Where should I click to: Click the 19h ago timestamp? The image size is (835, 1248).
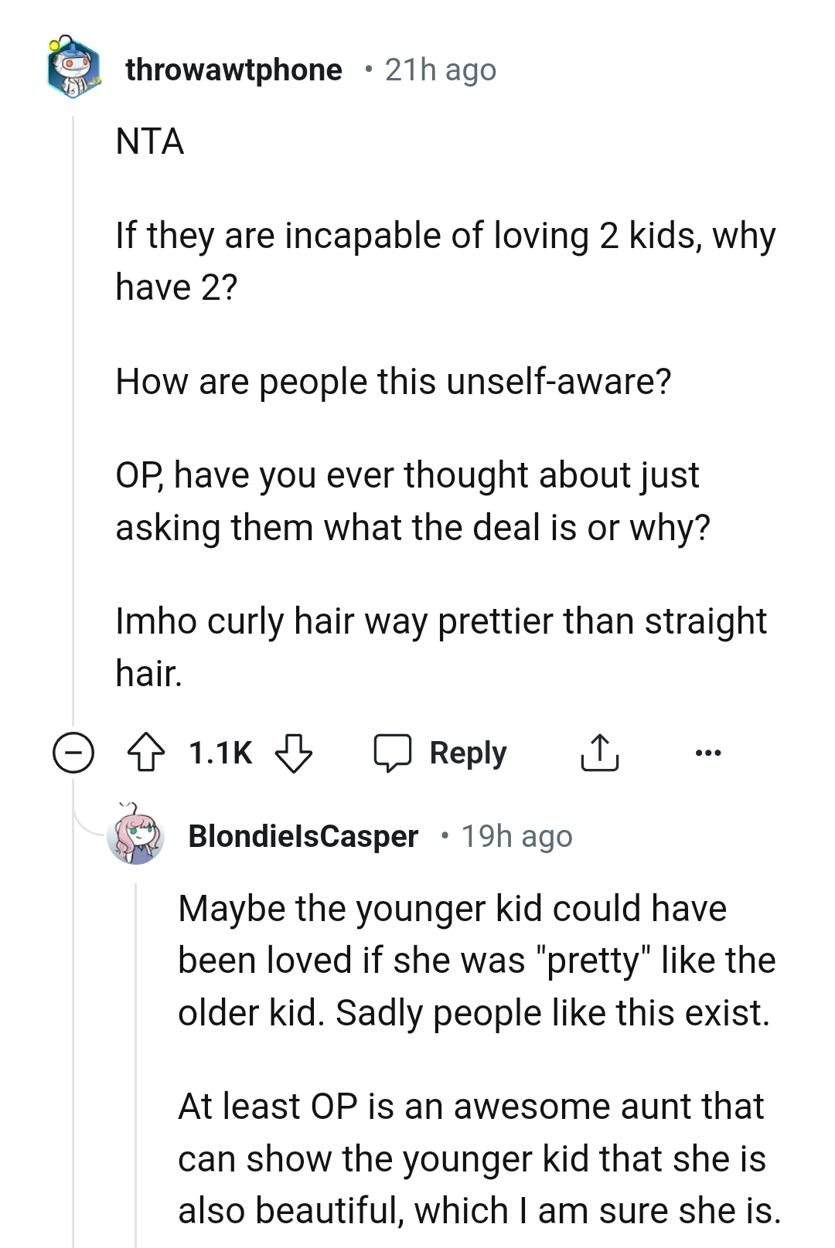pos(516,836)
